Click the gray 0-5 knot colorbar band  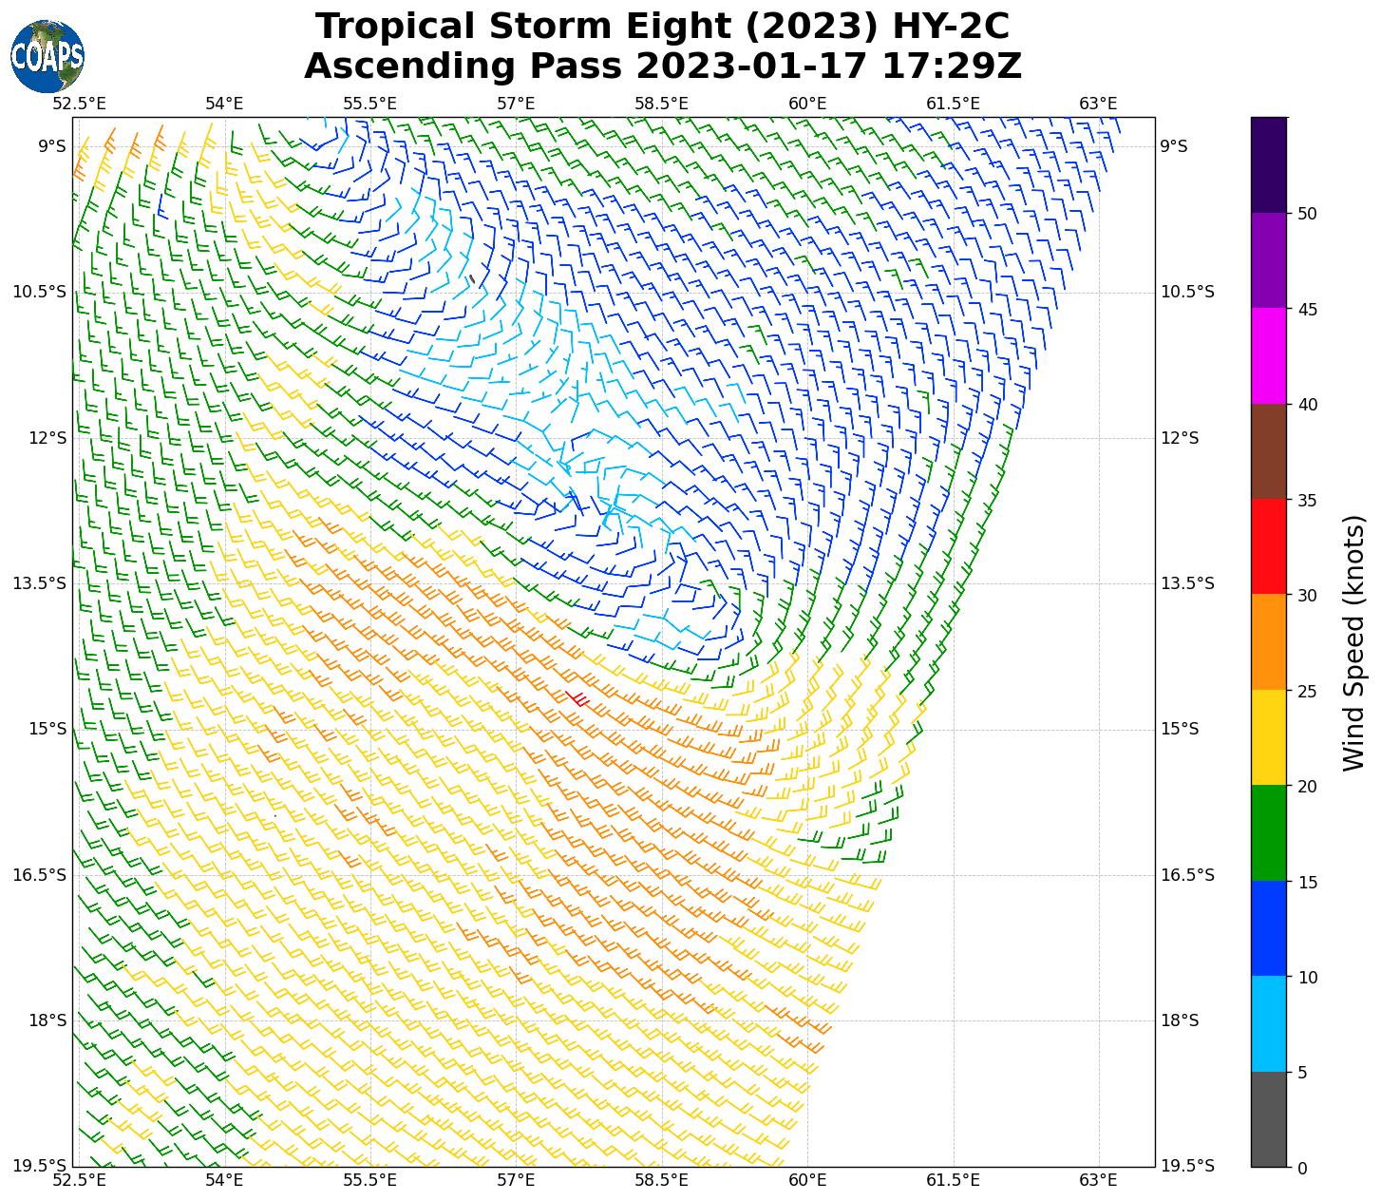coord(1269,1119)
